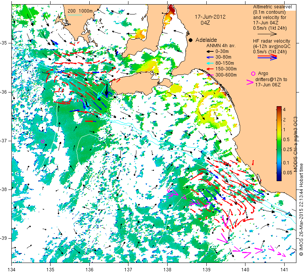
Task: Select the colorbar tick value '0.1'
Action: (286, 163)
